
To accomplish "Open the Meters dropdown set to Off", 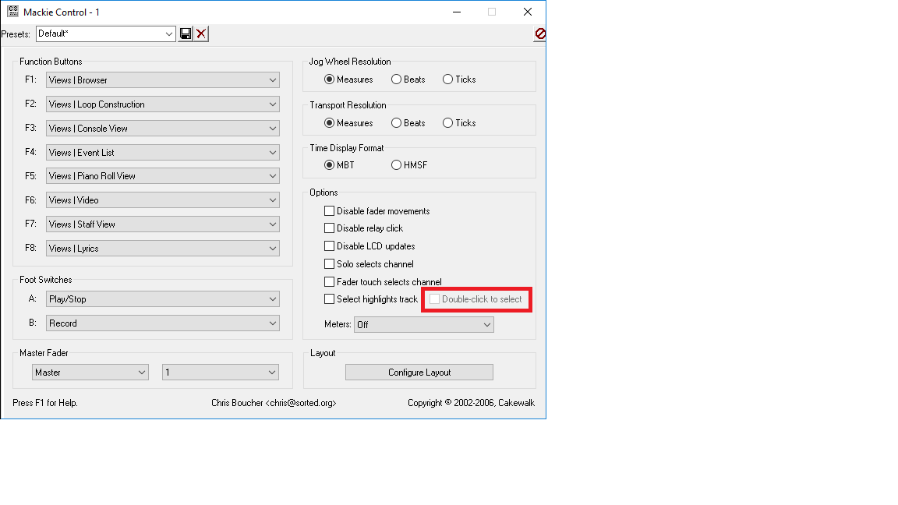I will click(486, 325).
